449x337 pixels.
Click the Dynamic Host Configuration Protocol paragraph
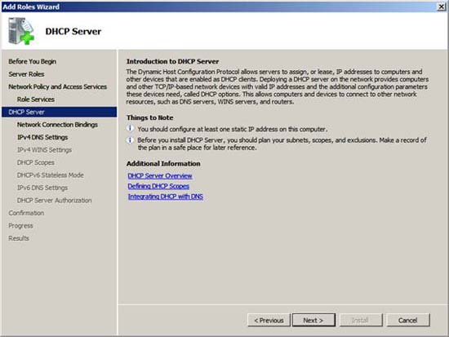[x=278, y=86]
